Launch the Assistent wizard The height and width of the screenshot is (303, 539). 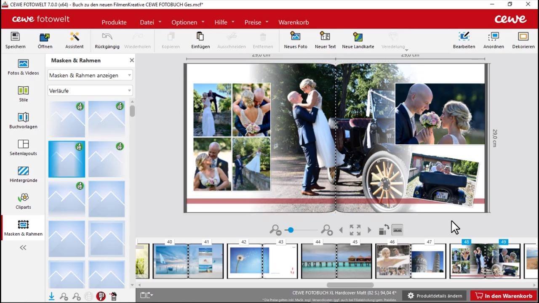75,40
